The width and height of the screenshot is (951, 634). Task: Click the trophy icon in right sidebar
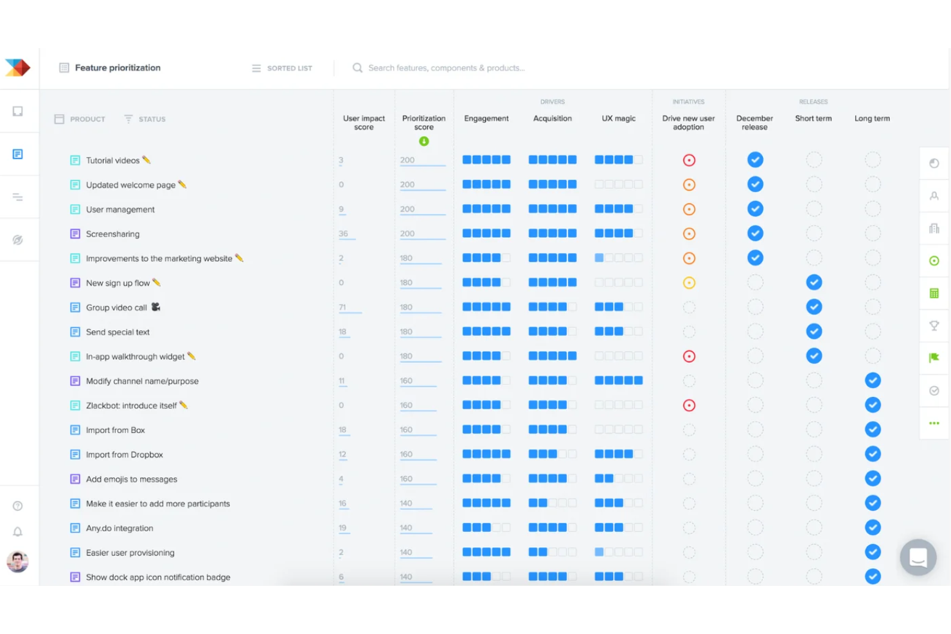934,326
